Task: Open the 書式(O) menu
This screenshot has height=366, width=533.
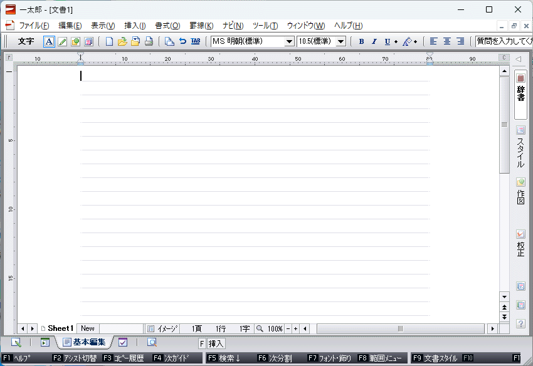Action: point(167,26)
